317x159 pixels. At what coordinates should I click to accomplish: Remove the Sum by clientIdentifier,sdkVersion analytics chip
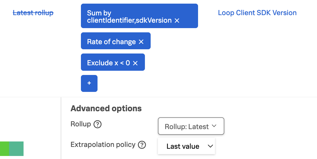point(177,21)
